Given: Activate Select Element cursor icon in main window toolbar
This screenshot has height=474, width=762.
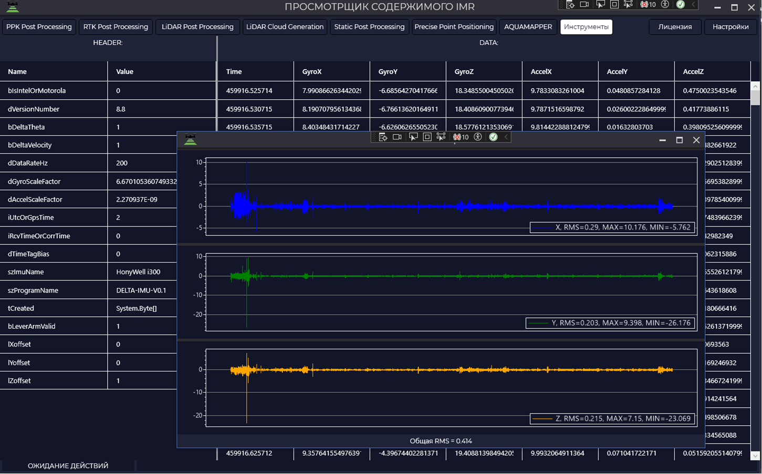Looking at the screenshot, I should 600,5.
